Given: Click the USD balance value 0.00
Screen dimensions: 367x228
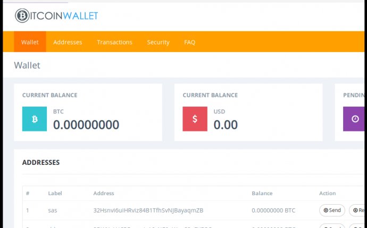Looking at the screenshot, I should tap(226, 125).
